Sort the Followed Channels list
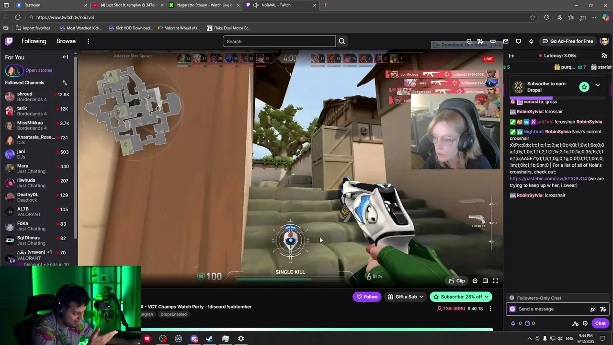This screenshot has height=345, width=613. [65, 83]
